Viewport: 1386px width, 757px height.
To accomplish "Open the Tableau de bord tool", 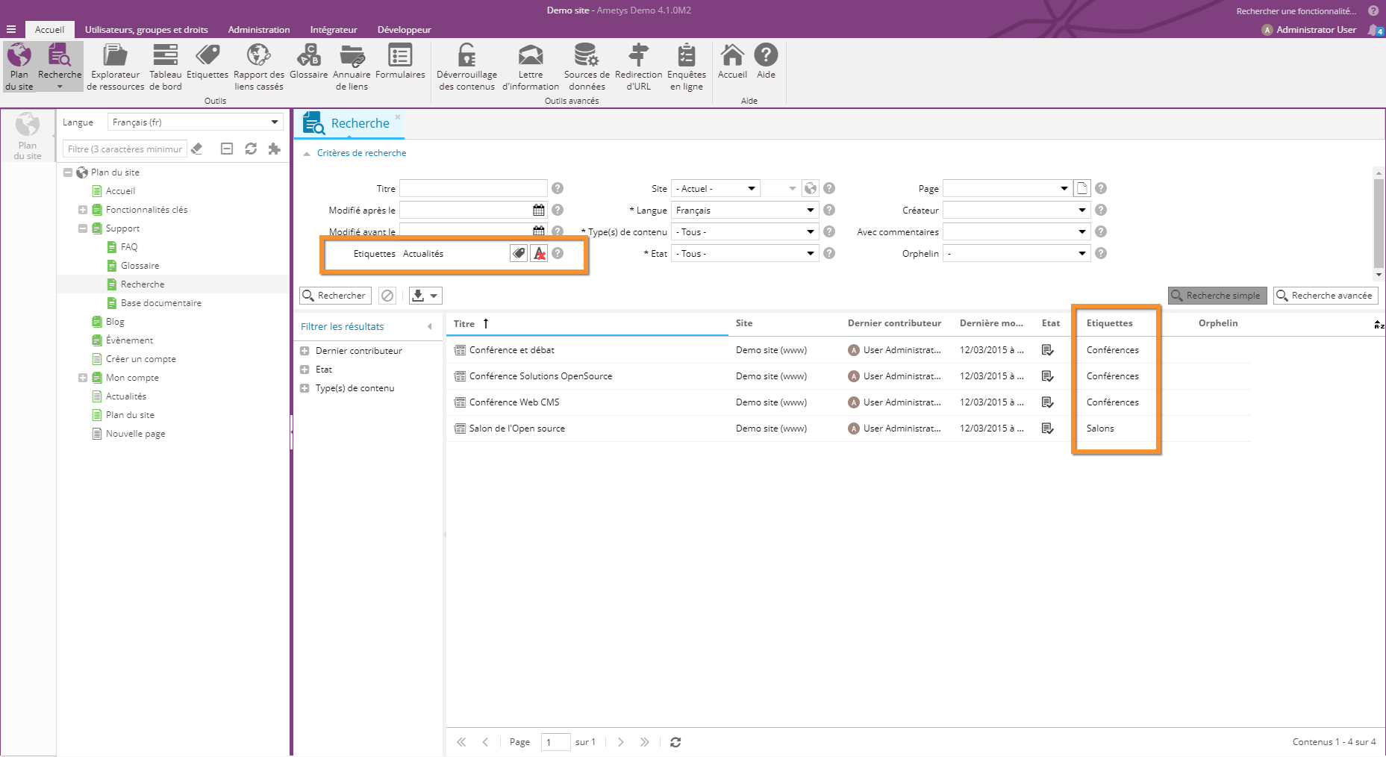I will pyautogui.click(x=165, y=67).
